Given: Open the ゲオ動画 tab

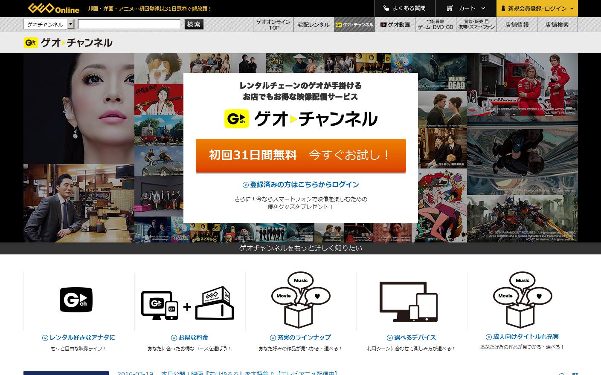Looking at the screenshot, I should tap(395, 25).
